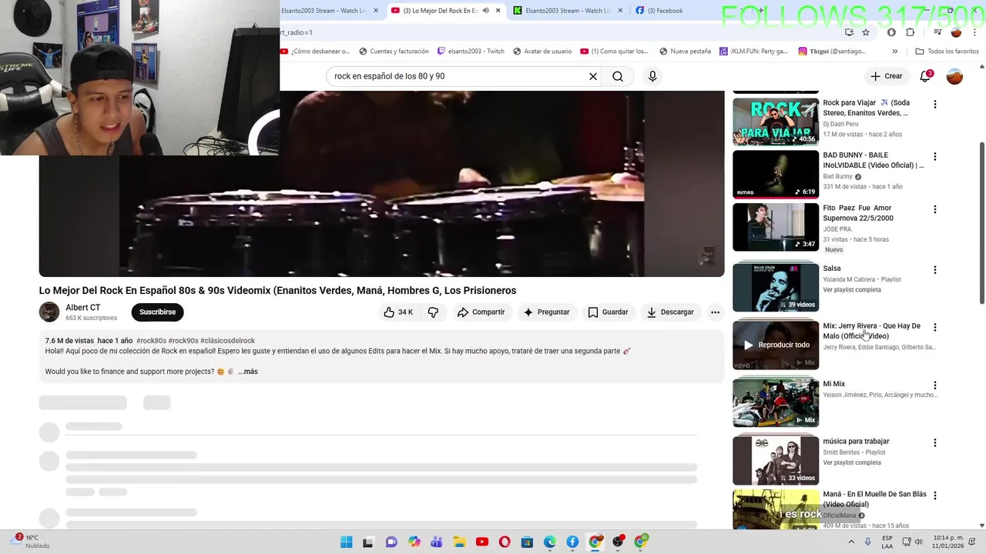Open JKLM.FUN Party games bookmark
Image resolution: width=986 pixels, height=554 pixels.
pyautogui.click(x=753, y=52)
